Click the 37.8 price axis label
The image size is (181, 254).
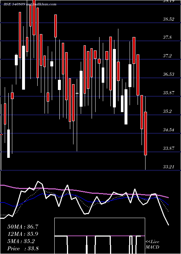[x=167, y=37]
